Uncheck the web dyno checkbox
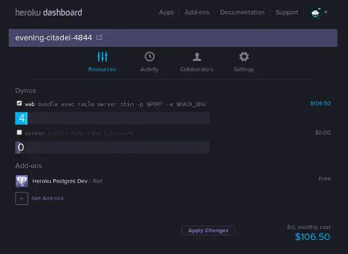 [20, 103]
